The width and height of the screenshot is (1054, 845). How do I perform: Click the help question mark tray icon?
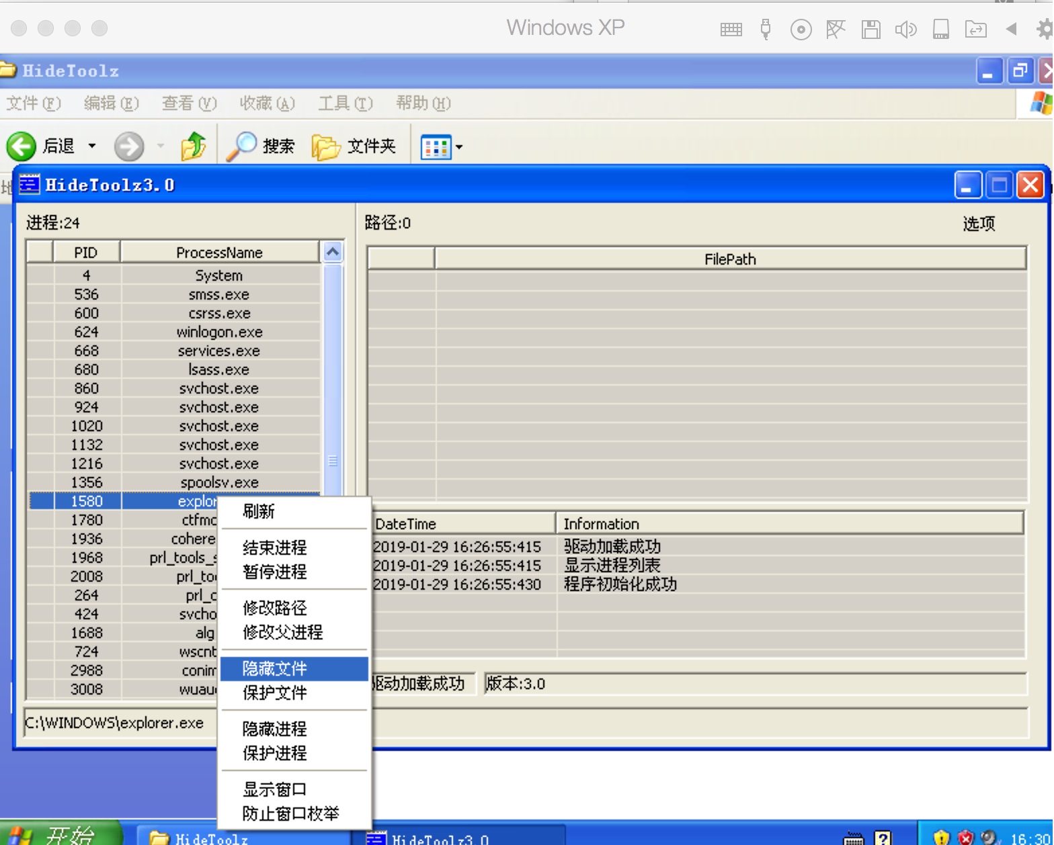[883, 838]
